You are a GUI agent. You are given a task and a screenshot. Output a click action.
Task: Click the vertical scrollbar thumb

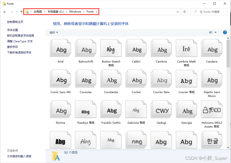pos(228,54)
